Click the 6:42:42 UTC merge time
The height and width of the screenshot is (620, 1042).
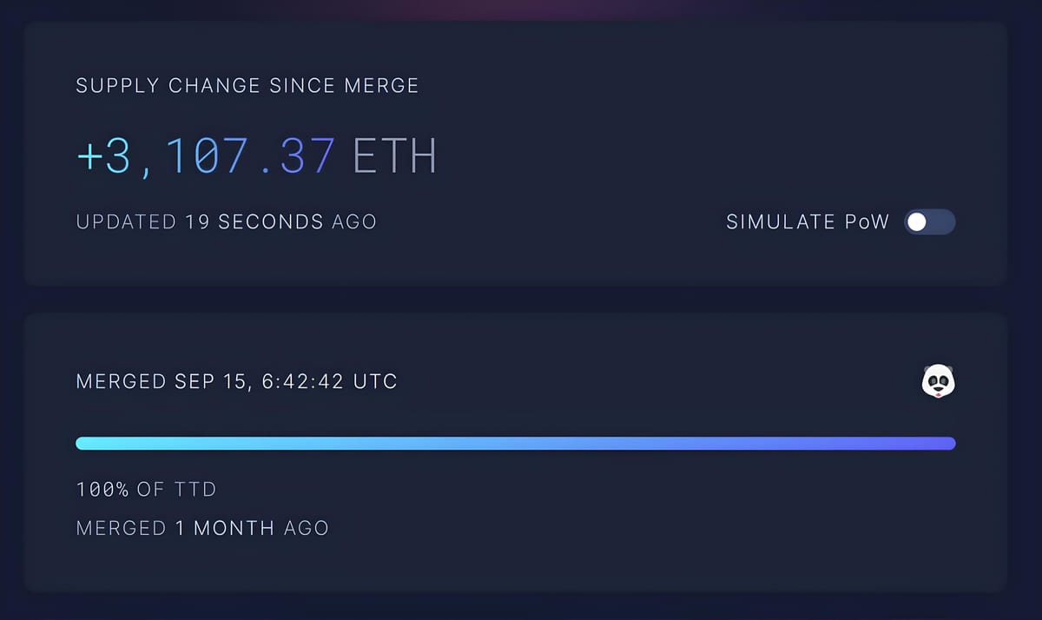(x=328, y=380)
